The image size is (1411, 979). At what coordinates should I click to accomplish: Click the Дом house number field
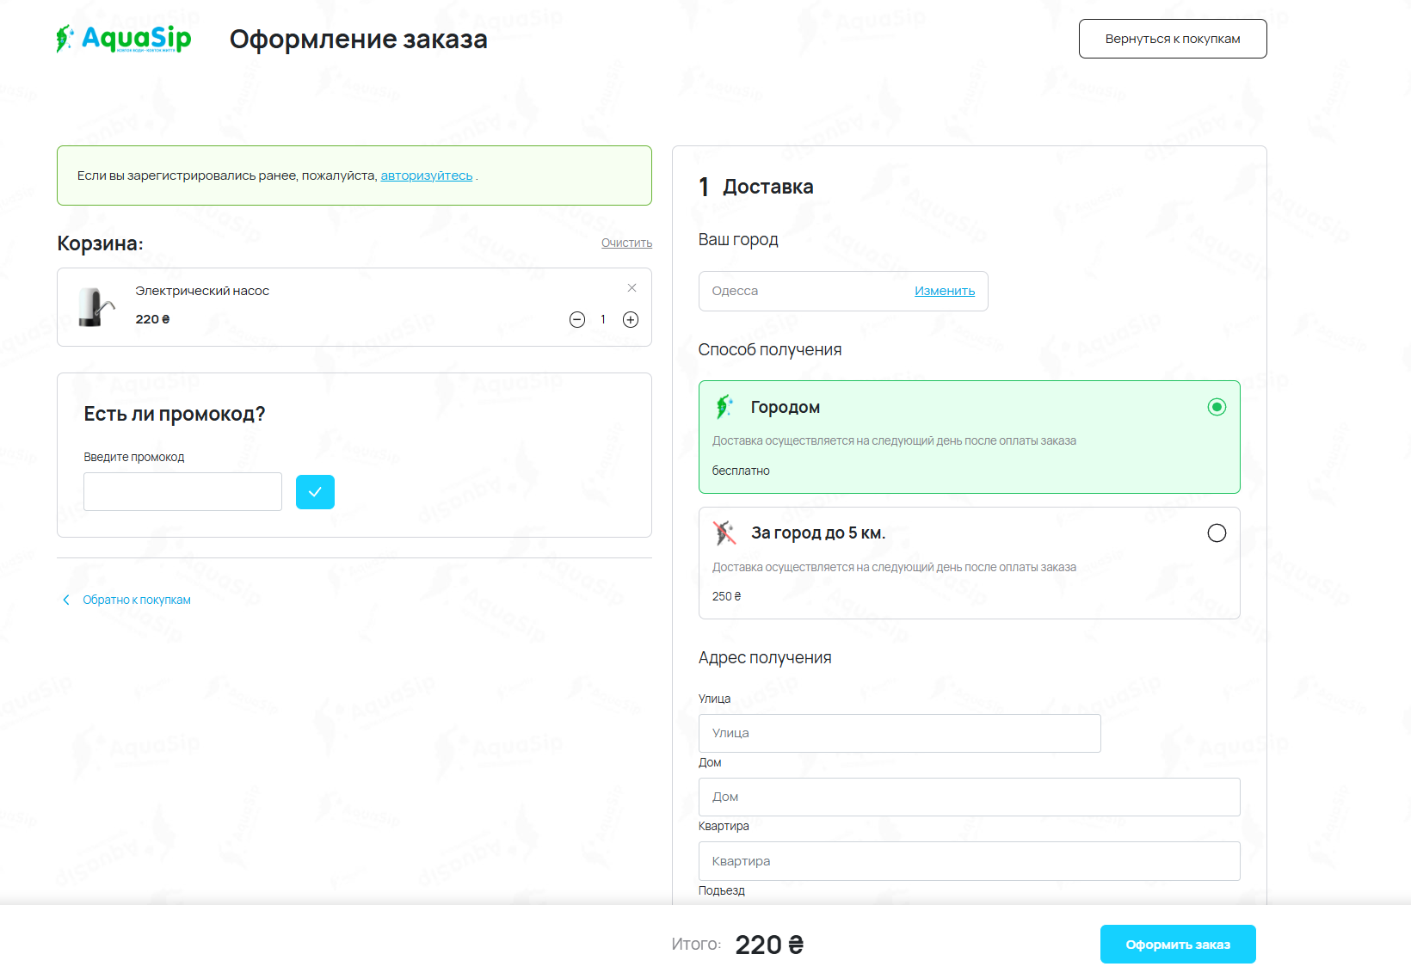(x=969, y=797)
